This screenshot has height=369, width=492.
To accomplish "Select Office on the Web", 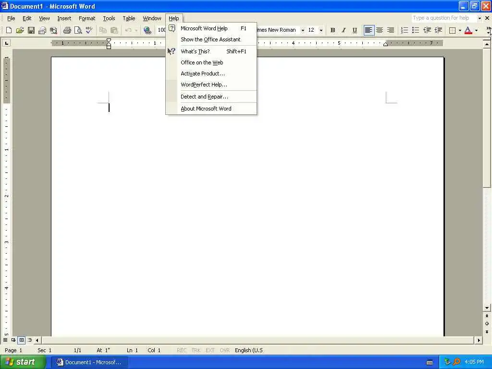I will [211, 62].
